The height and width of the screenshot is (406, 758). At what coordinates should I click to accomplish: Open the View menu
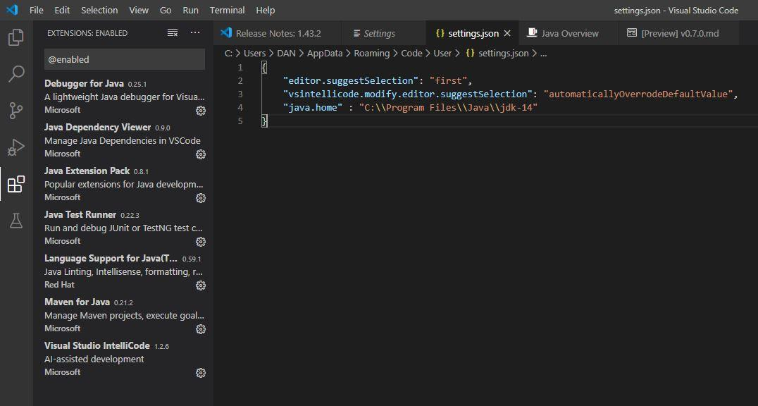tap(139, 10)
